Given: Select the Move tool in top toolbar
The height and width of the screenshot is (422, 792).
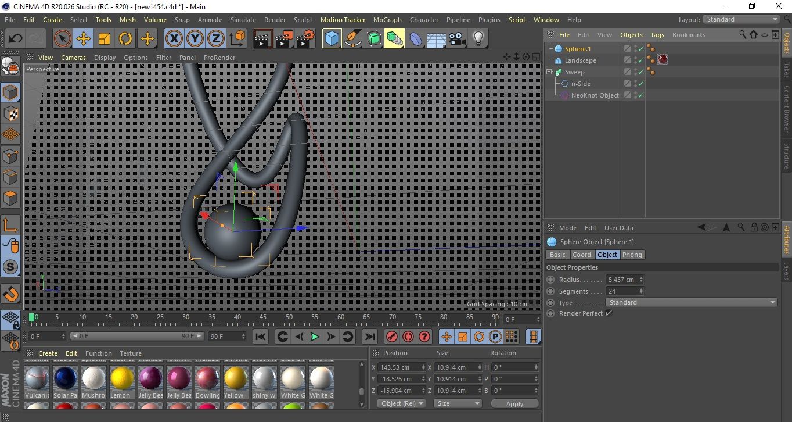Looking at the screenshot, I should [84, 39].
